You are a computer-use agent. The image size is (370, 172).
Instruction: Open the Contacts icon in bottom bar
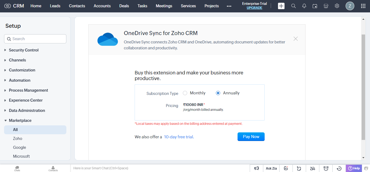(53, 168)
